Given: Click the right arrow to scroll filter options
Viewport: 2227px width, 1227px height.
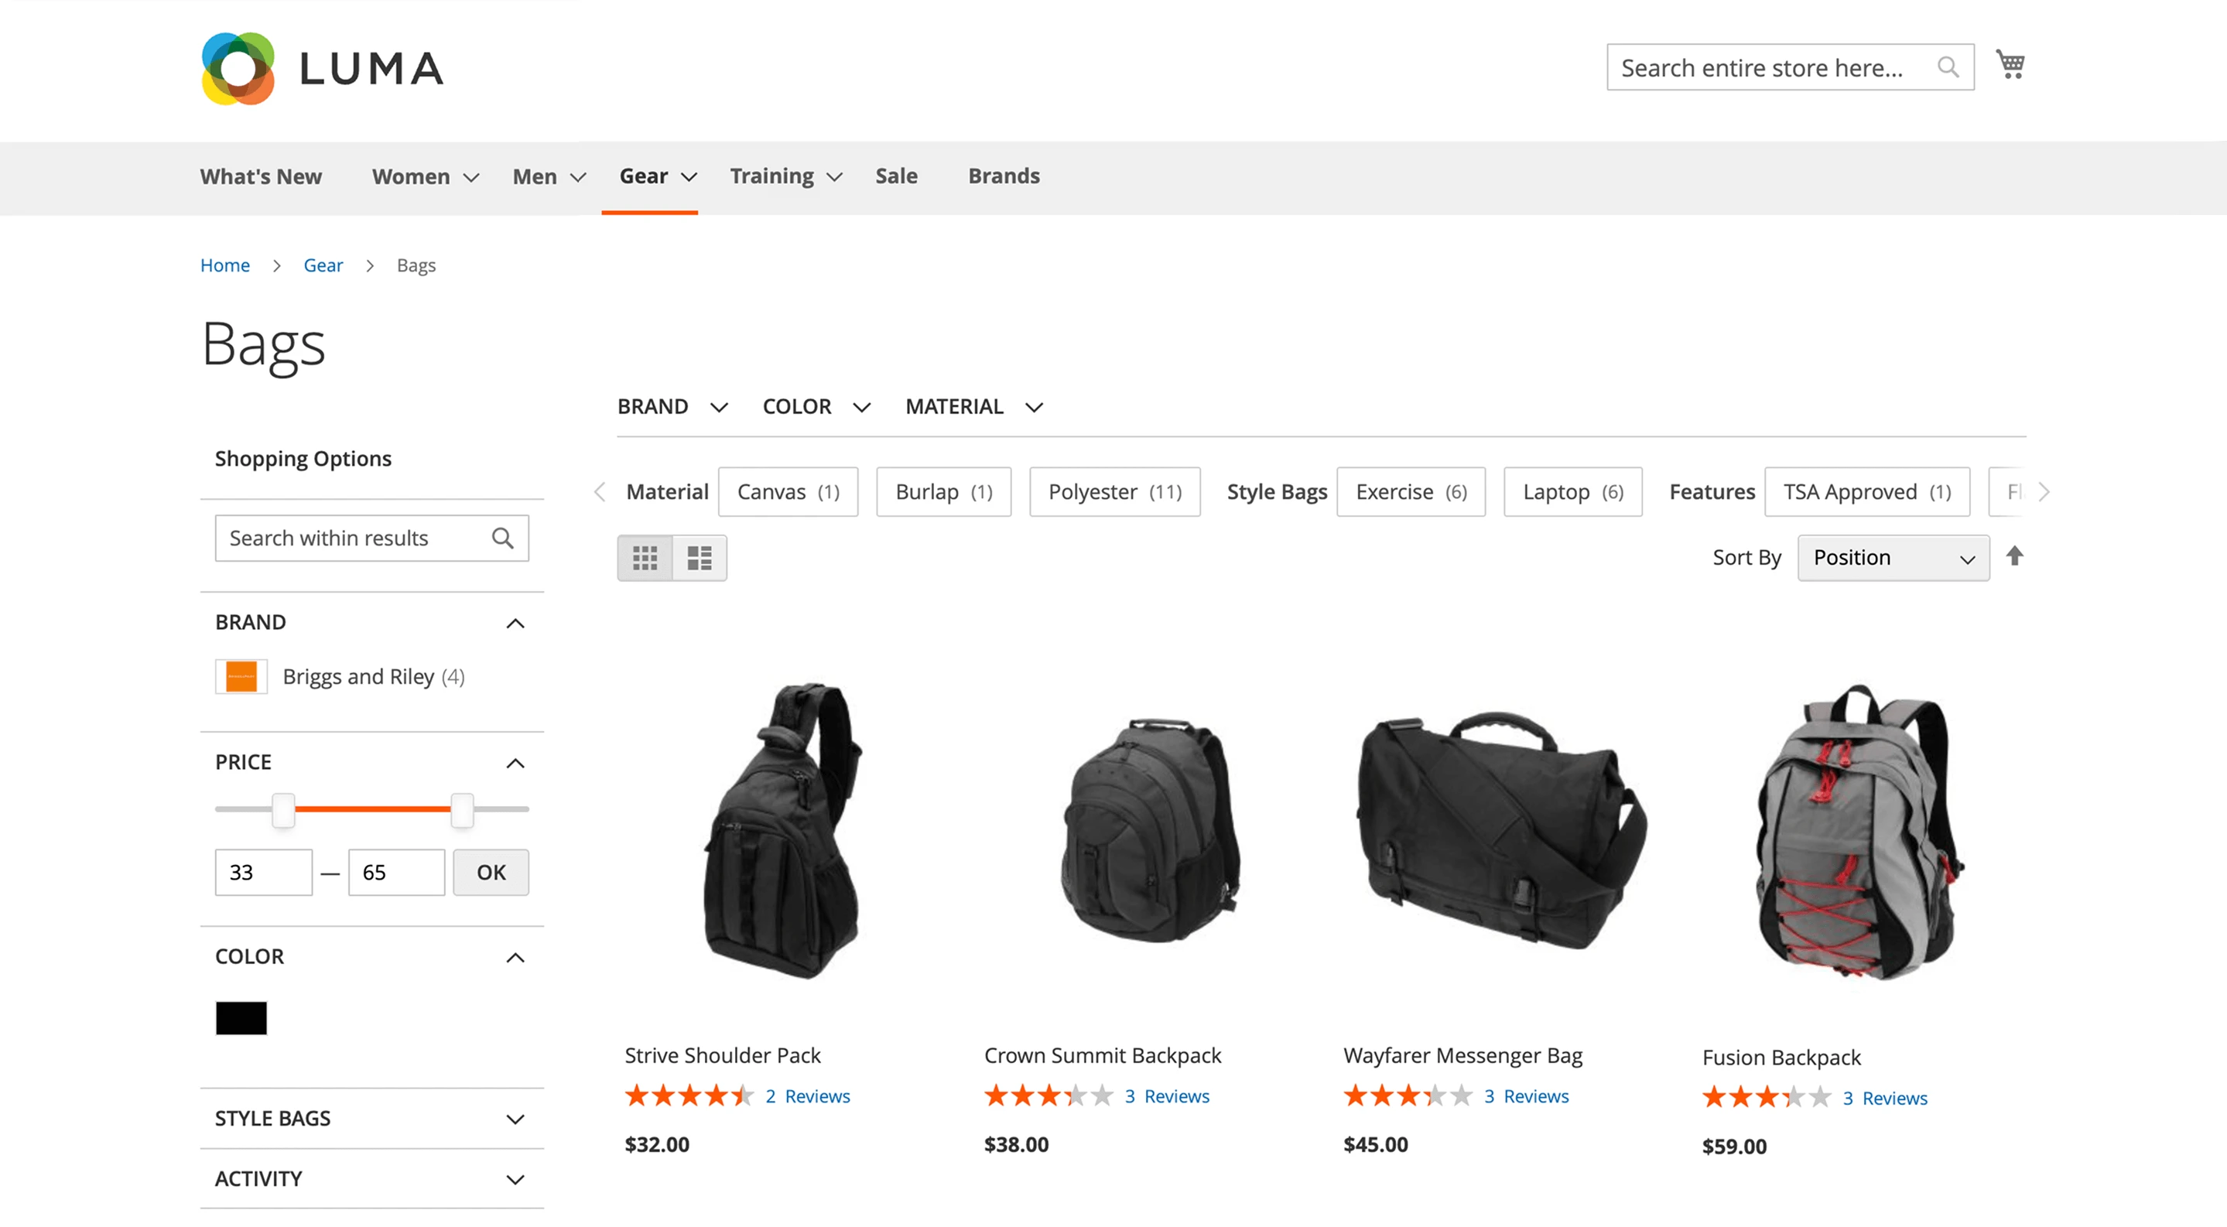Looking at the screenshot, I should (2044, 492).
